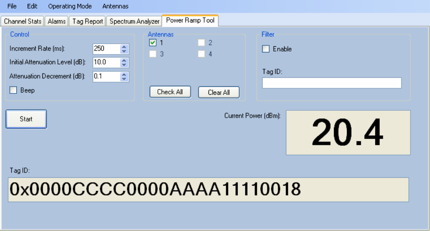Enable the Beep checkbox

(x=13, y=90)
